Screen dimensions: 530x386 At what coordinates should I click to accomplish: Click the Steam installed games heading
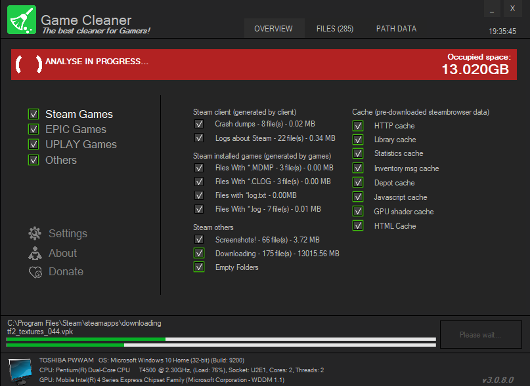(262, 156)
